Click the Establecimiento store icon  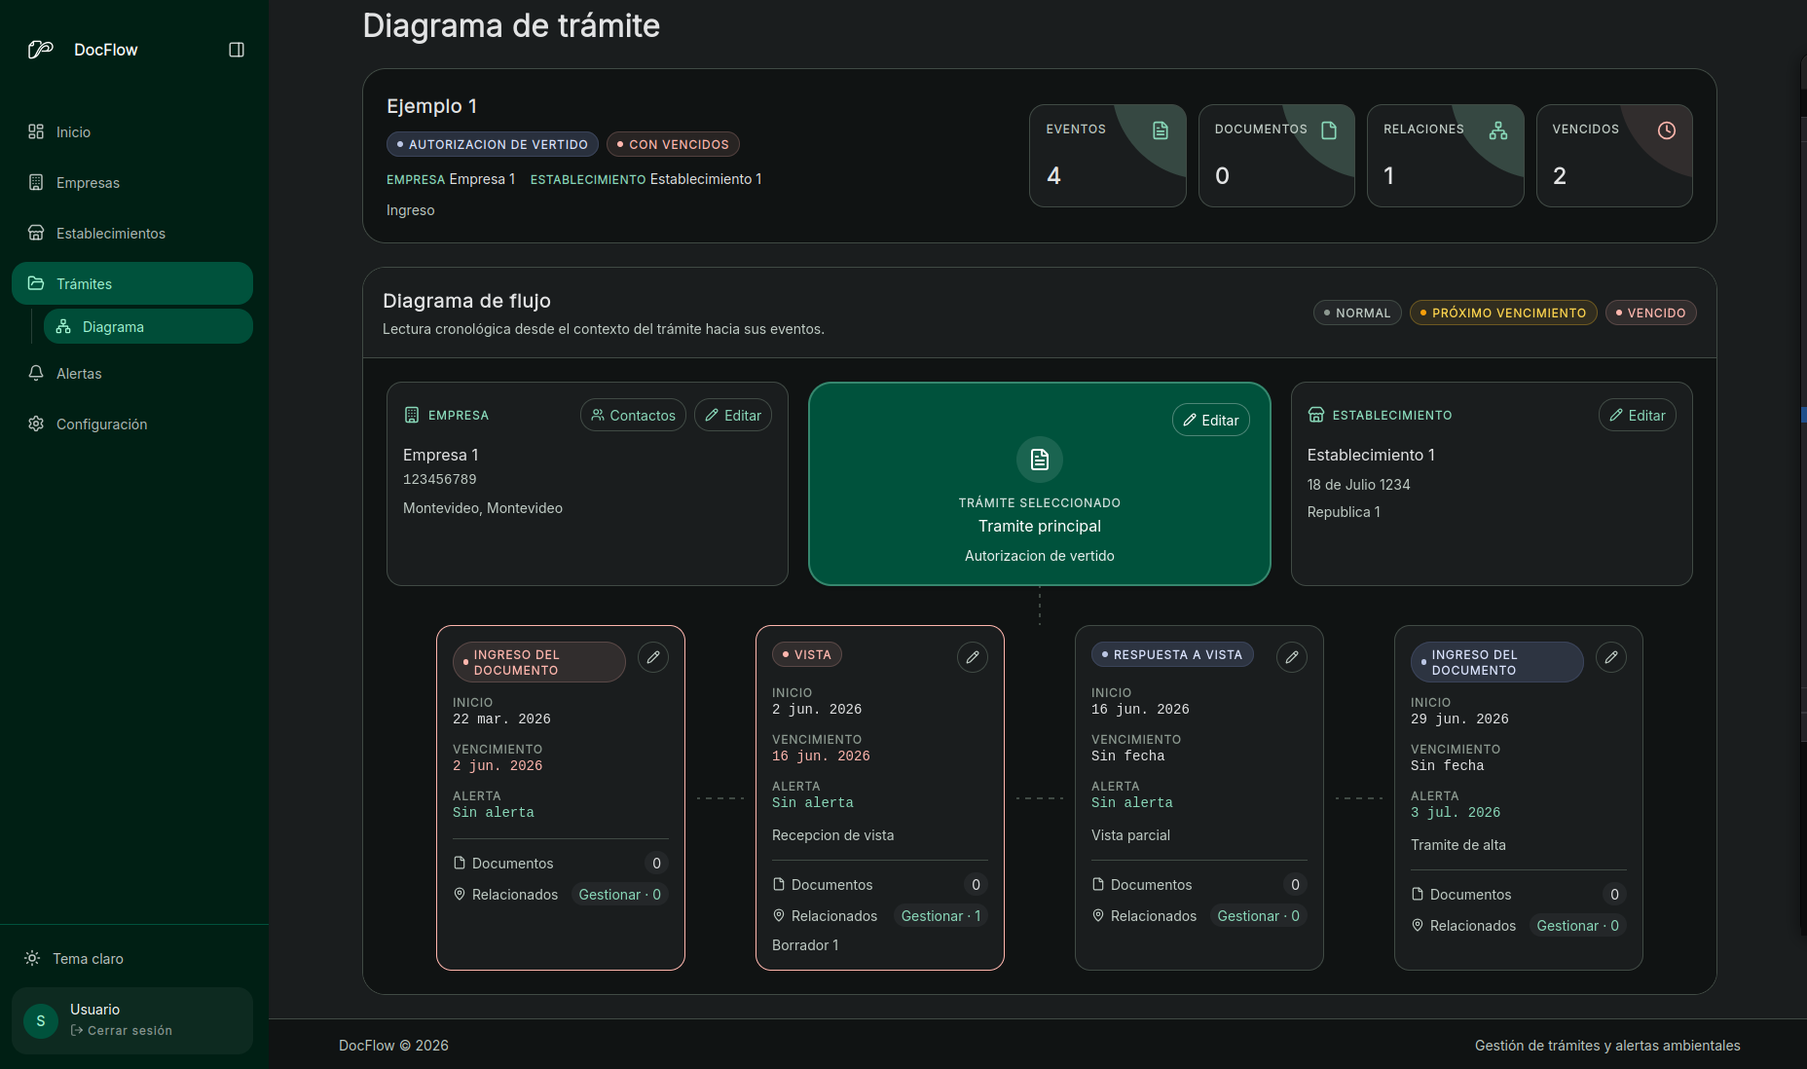pyautogui.click(x=1315, y=415)
